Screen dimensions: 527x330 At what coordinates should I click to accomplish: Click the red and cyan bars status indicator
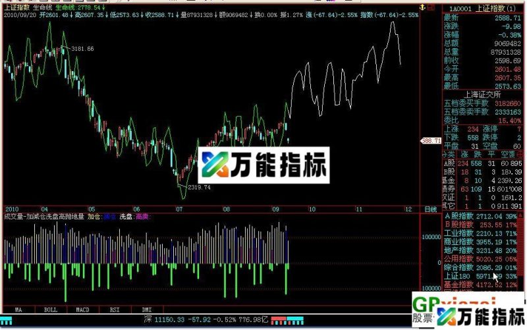[x=287, y=320]
